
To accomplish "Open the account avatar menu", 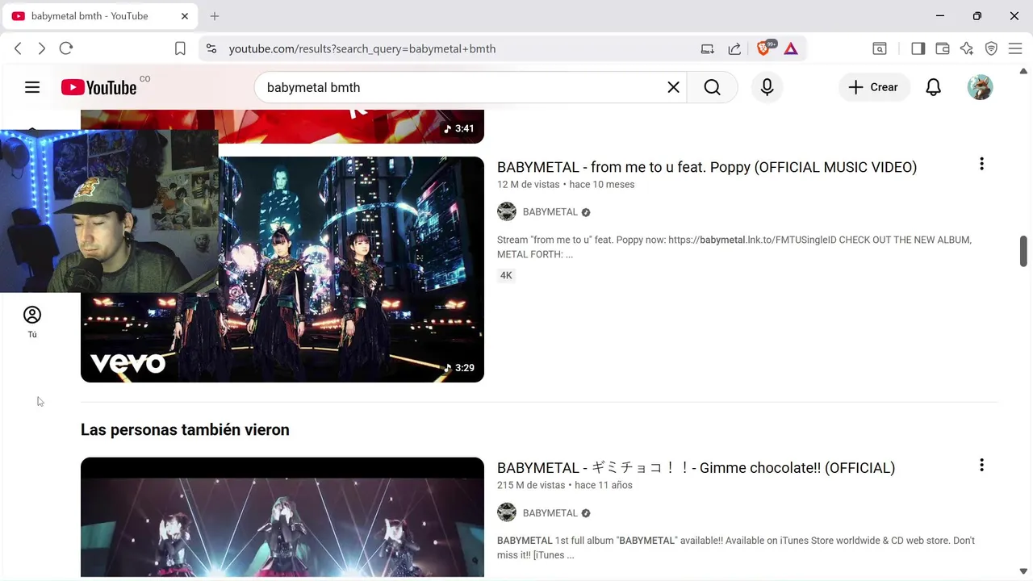I will [980, 87].
